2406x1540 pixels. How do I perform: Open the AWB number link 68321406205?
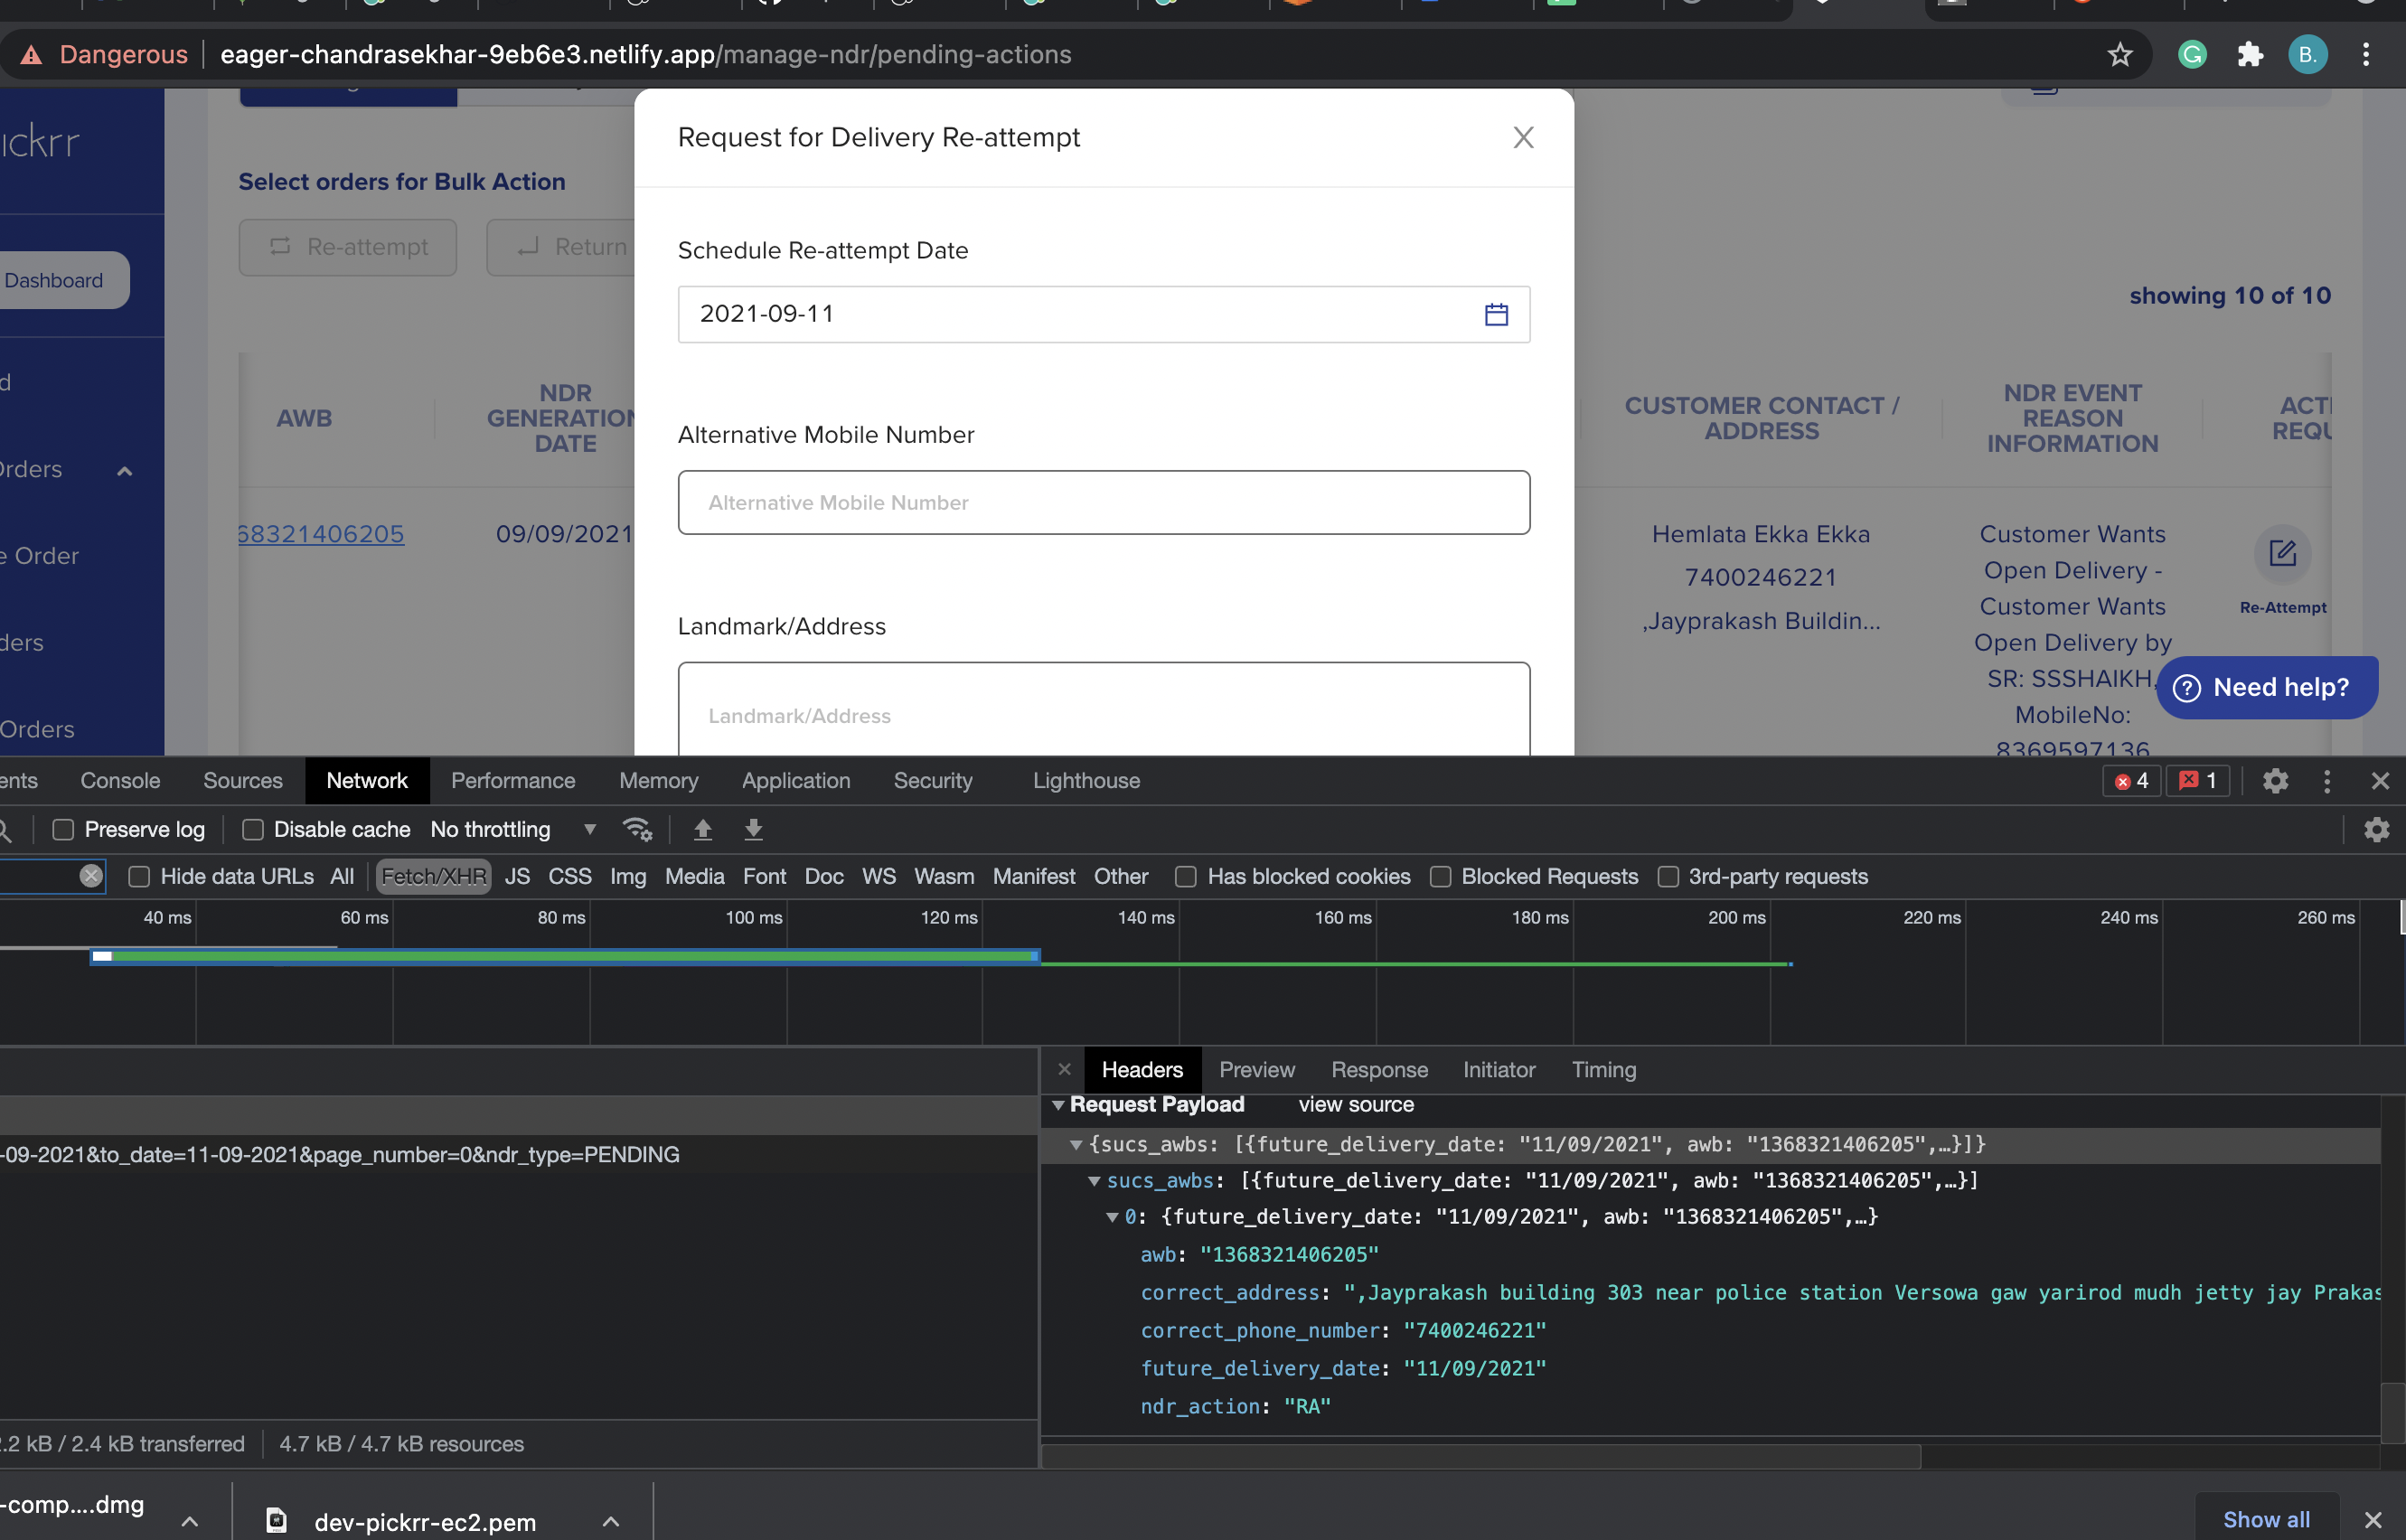(x=320, y=534)
